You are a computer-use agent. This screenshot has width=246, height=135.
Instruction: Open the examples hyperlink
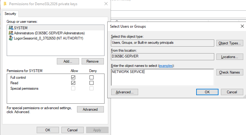tap(166, 66)
